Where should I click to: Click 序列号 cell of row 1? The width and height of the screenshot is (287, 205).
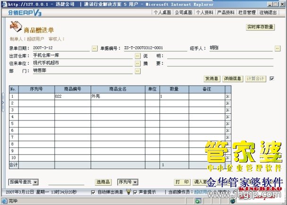pyautogui.click(x=36, y=96)
